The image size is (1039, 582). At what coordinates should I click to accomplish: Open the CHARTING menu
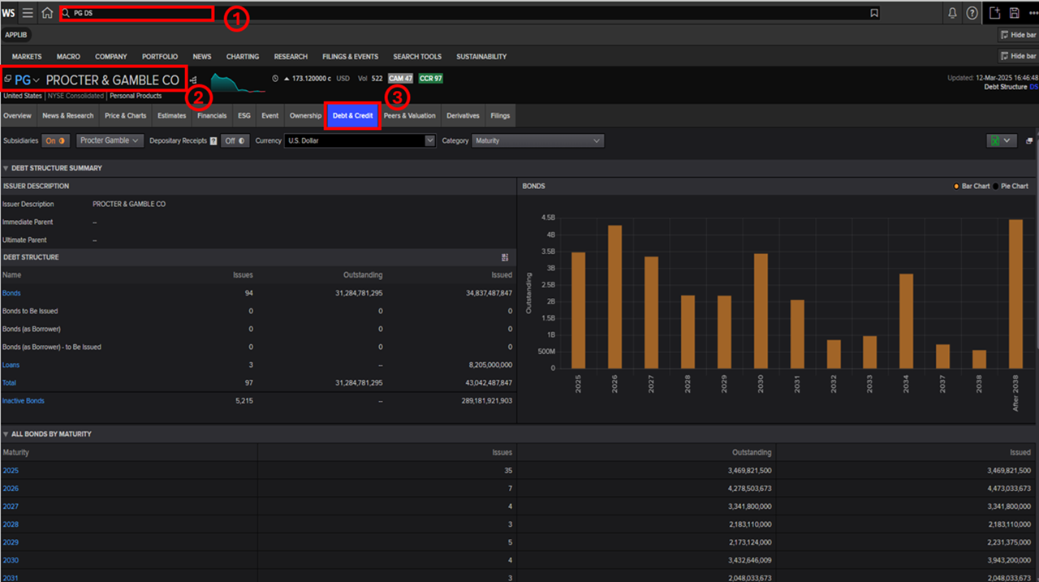click(243, 57)
